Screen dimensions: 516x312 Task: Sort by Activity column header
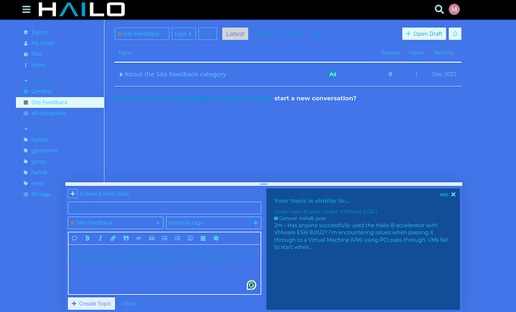coord(444,52)
